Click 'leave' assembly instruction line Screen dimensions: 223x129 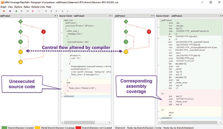click(171, 112)
